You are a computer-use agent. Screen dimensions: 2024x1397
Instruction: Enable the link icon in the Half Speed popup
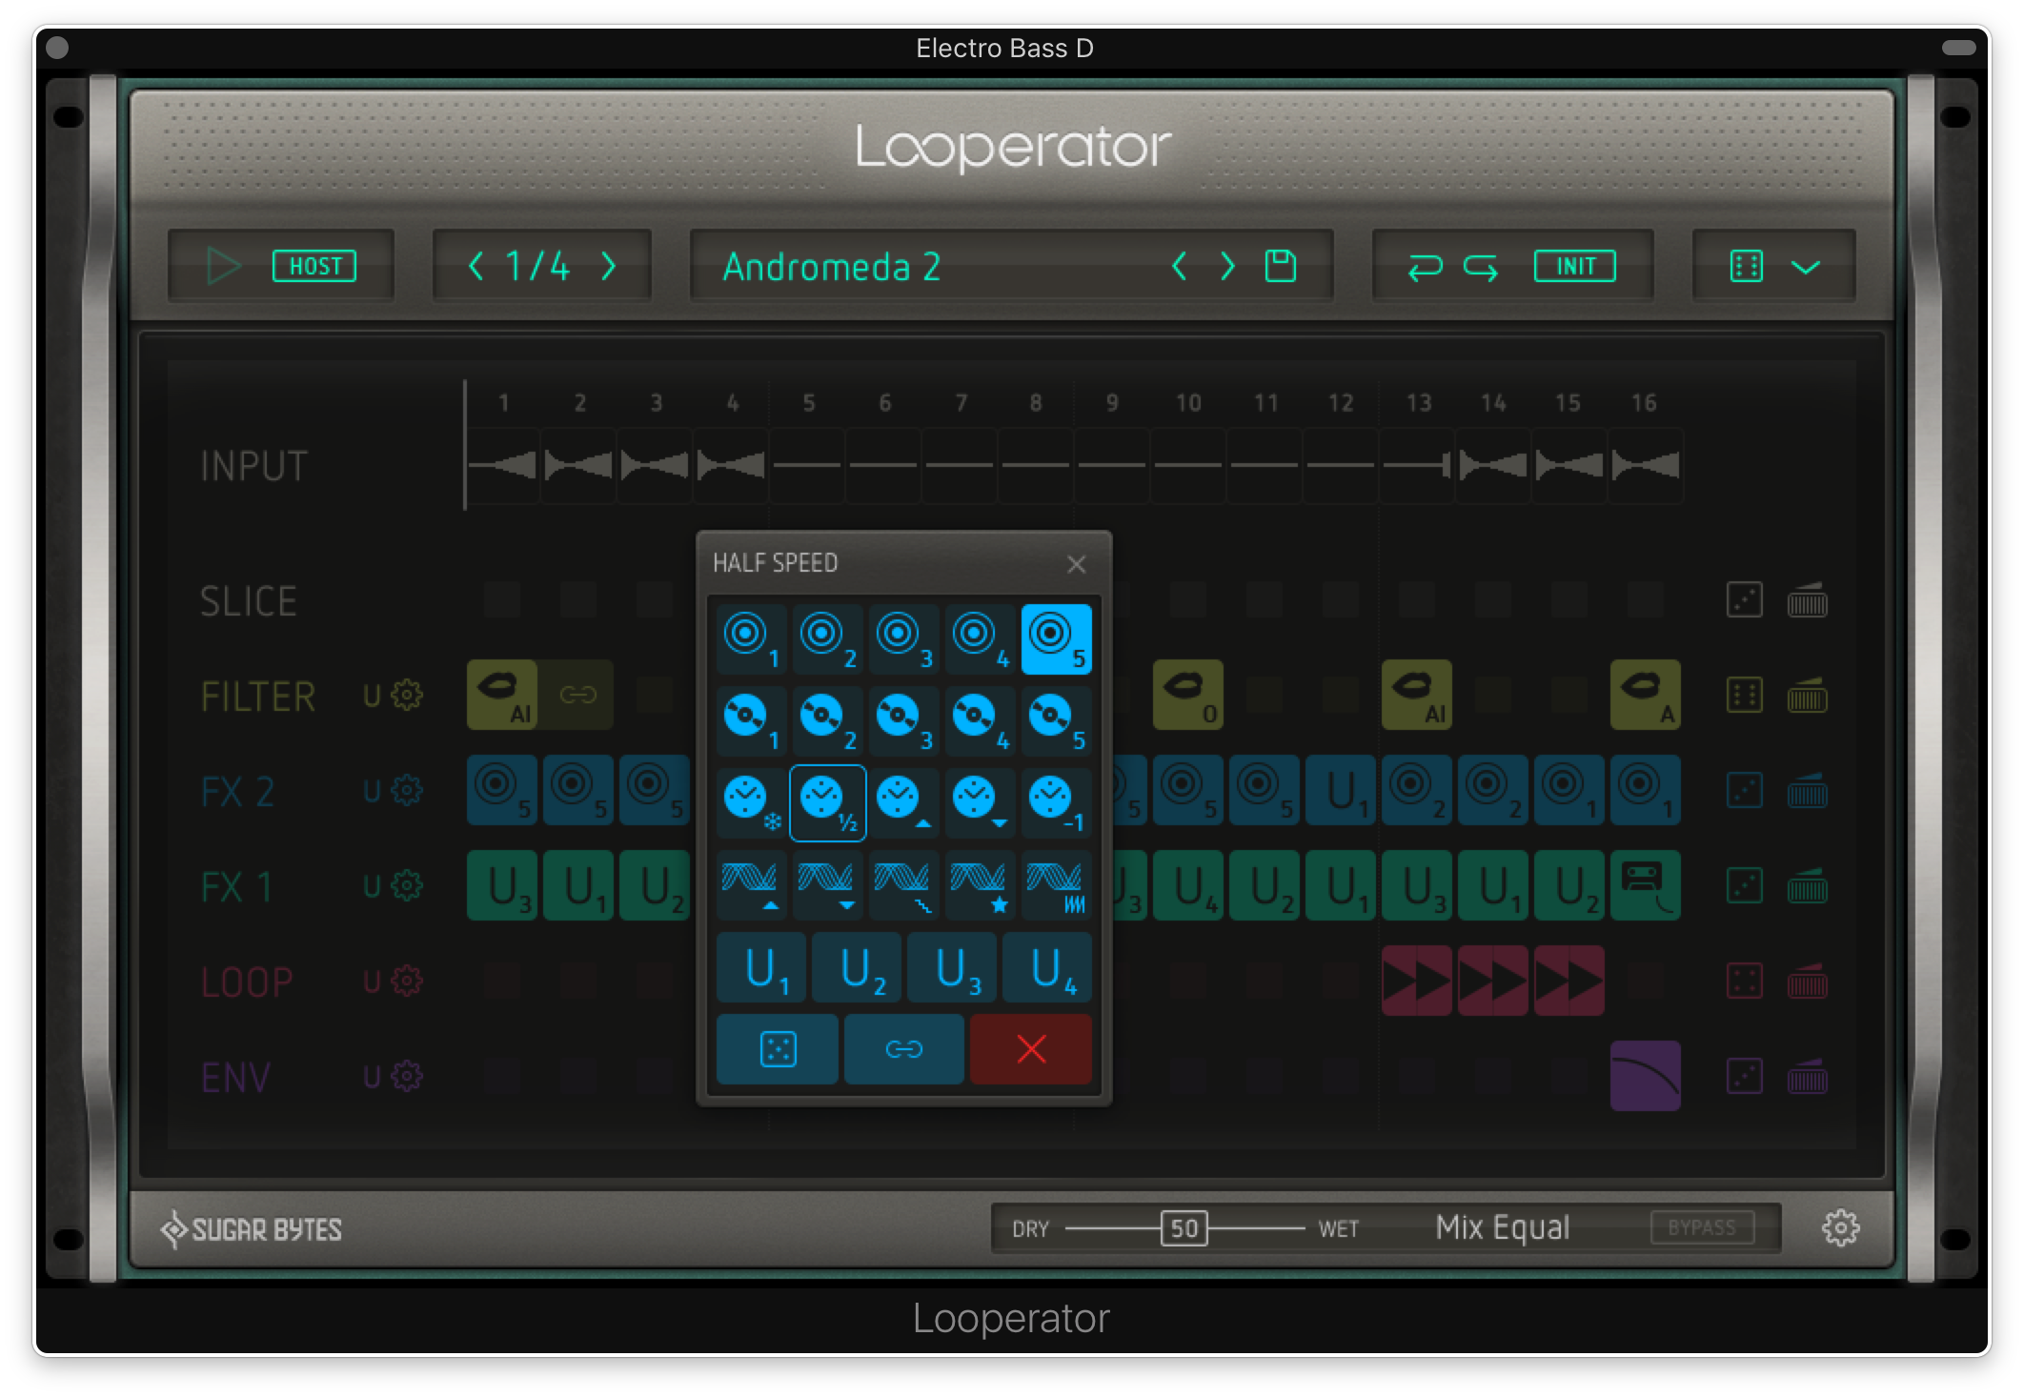pyautogui.click(x=903, y=1049)
